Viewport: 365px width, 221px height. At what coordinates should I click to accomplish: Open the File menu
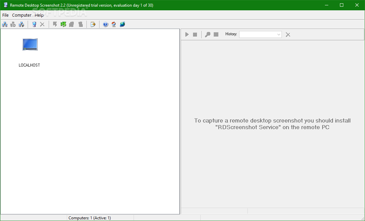tap(5, 15)
